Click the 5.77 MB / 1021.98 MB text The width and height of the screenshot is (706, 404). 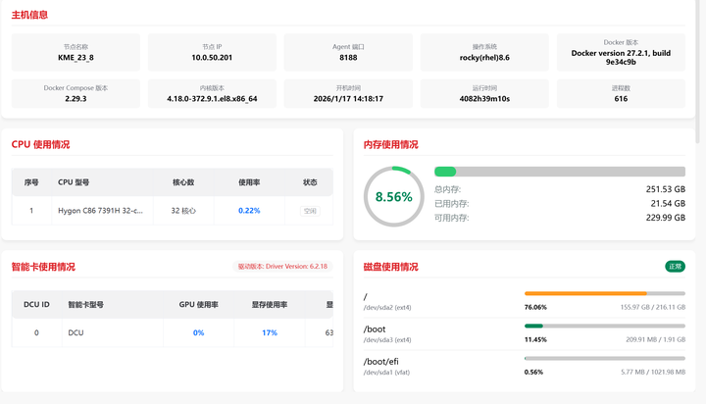click(653, 372)
